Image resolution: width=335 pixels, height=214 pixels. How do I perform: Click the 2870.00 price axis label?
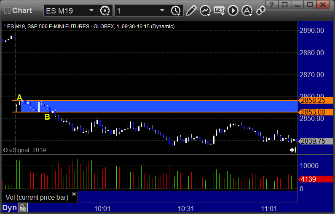tap(312, 75)
